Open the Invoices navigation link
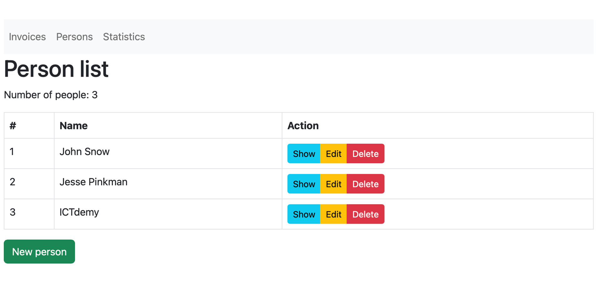Image resolution: width=601 pixels, height=294 pixels. (27, 37)
